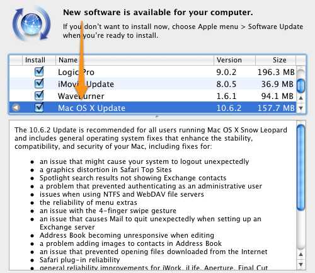Viewport: 315px width, 273px height.
Task: Sort the update list by Install column
Action: (x=39, y=60)
